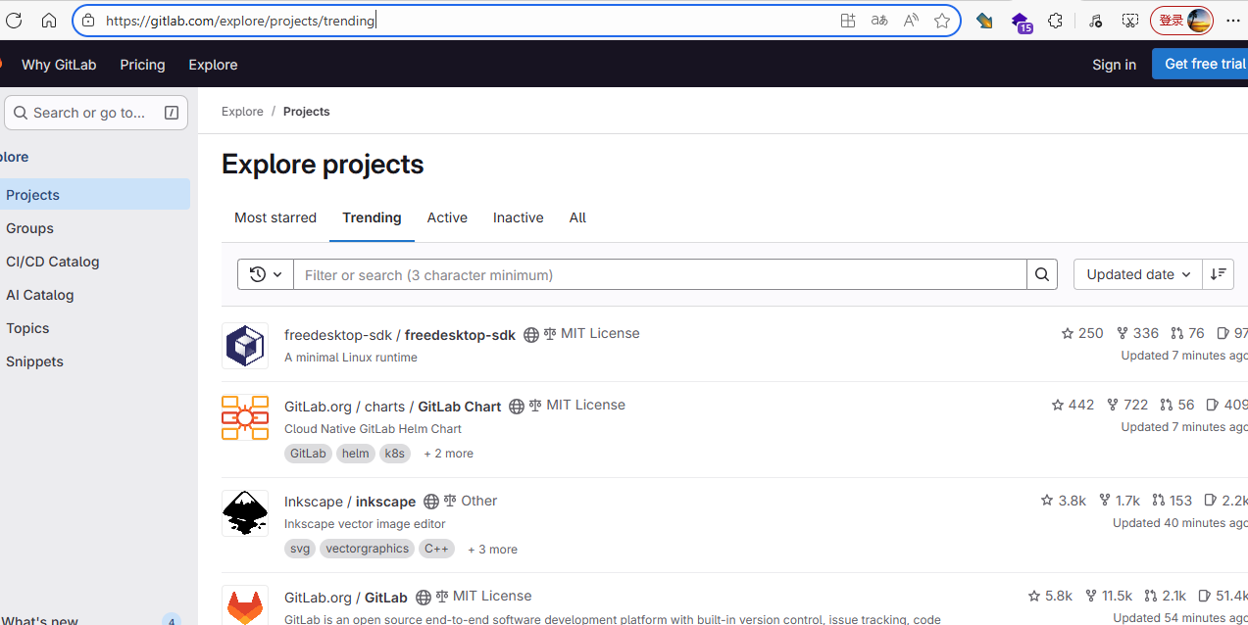1248x625 pixels.
Task: Click the Search or go to box
Action: [x=96, y=113]
